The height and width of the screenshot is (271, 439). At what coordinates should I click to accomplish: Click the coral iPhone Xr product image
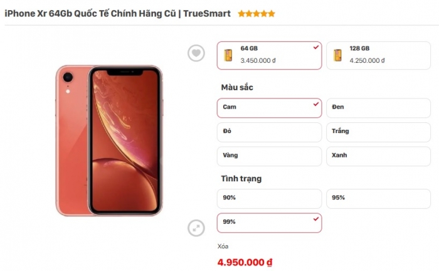pyautogui.click(x=109, y=141)
